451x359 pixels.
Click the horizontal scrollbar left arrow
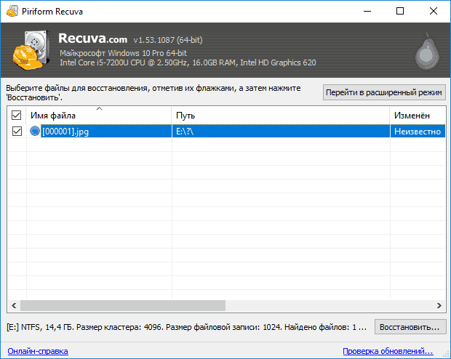click(x=14, y=305)
